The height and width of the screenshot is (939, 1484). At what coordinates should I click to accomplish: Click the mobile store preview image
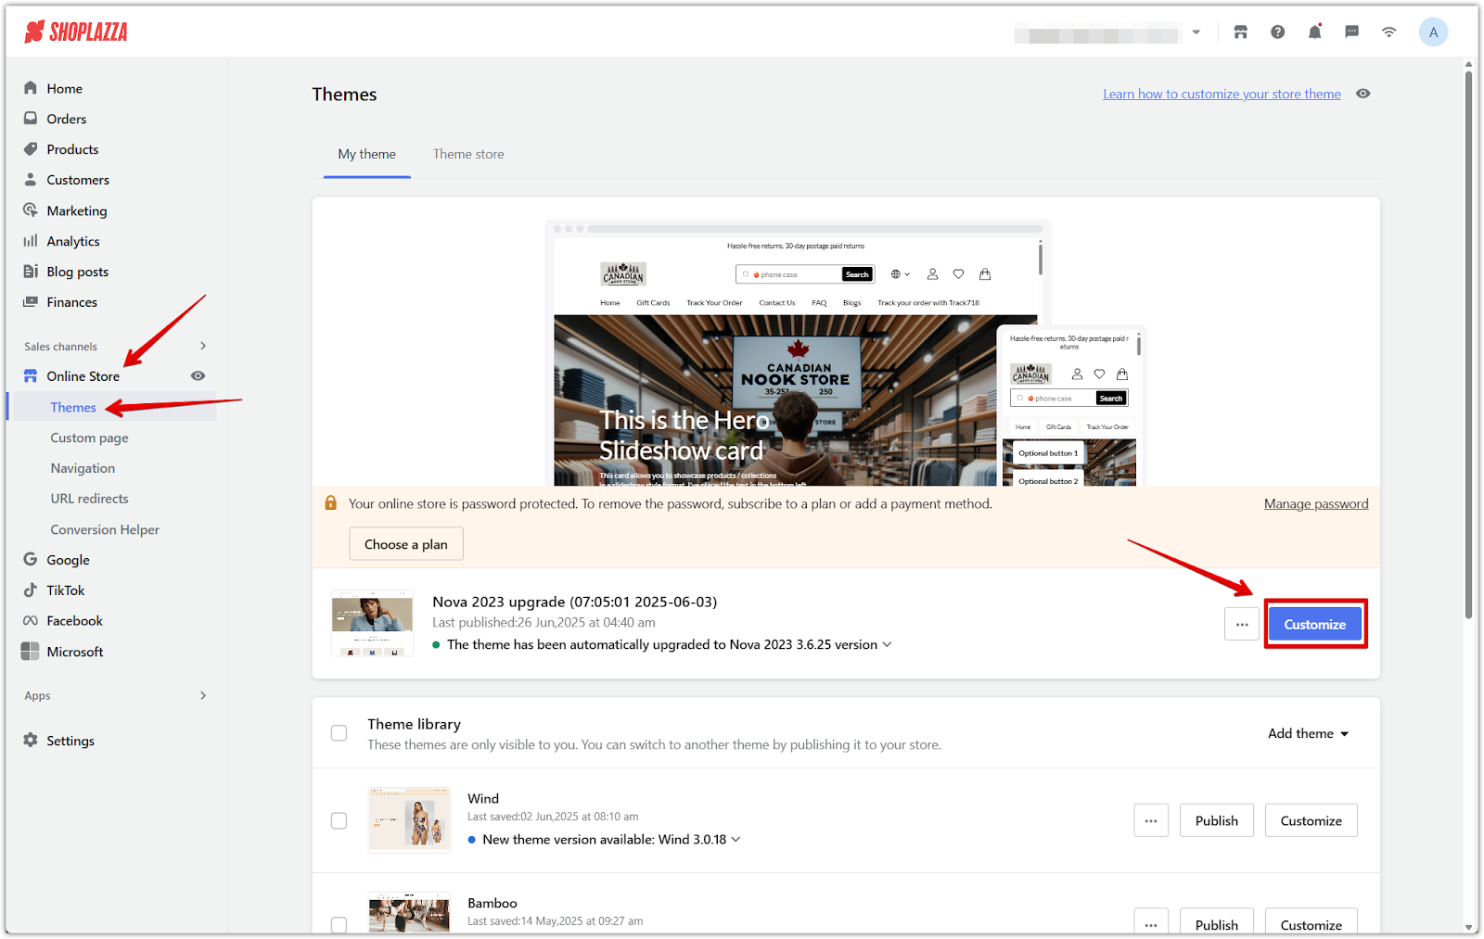pyautogui.click(x=1072, y=407)
